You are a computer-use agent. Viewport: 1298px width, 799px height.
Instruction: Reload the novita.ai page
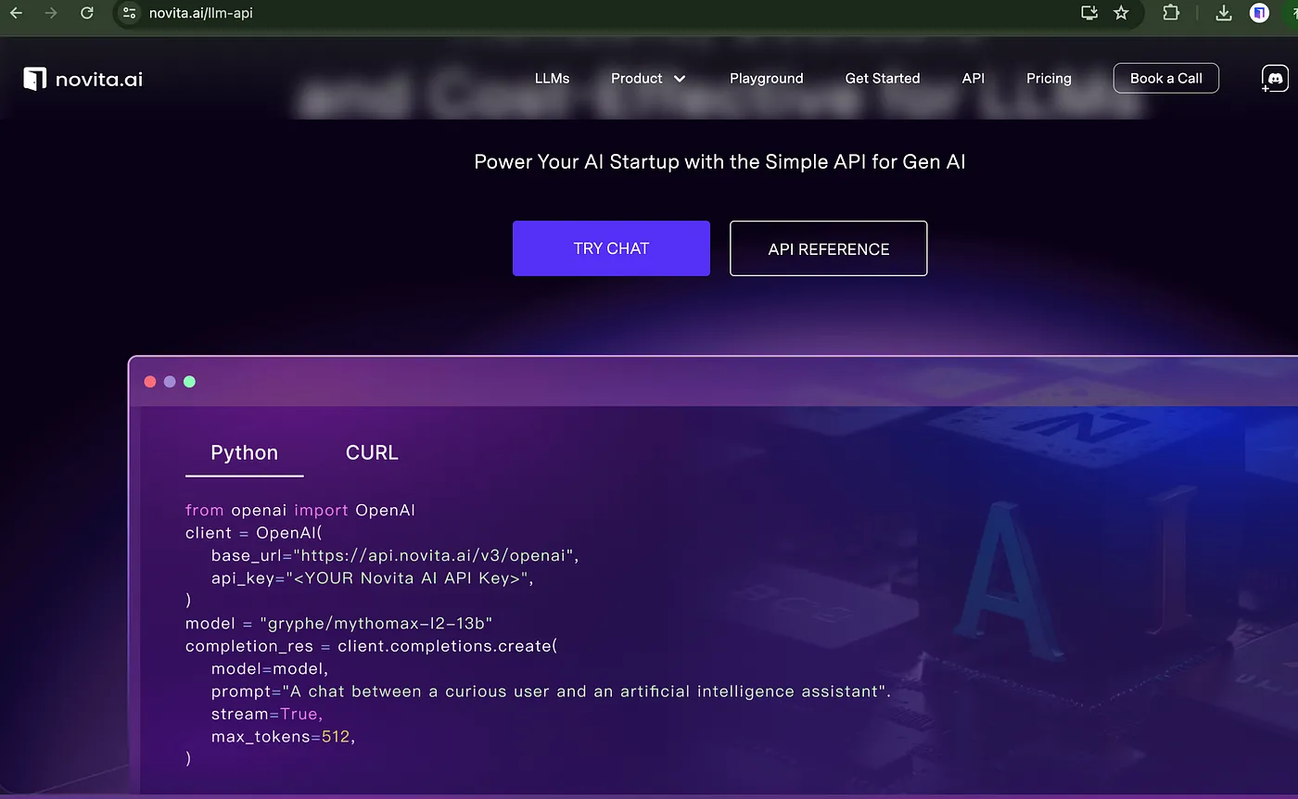coord(87,13)
